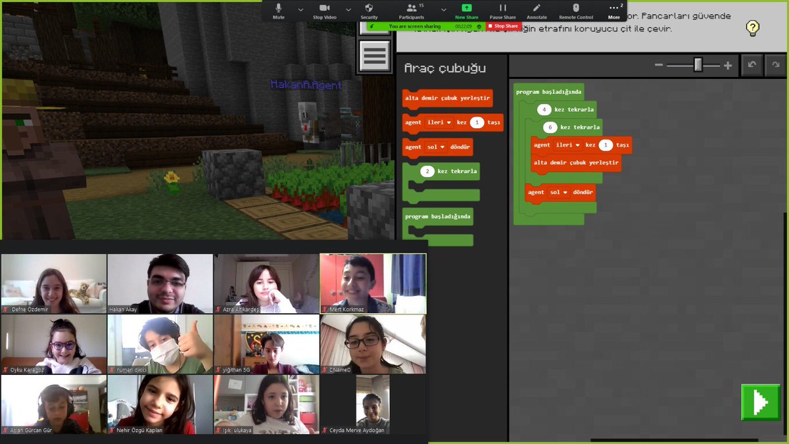
Task: Pause Share in Zoom toolbar
Action: 502,11
